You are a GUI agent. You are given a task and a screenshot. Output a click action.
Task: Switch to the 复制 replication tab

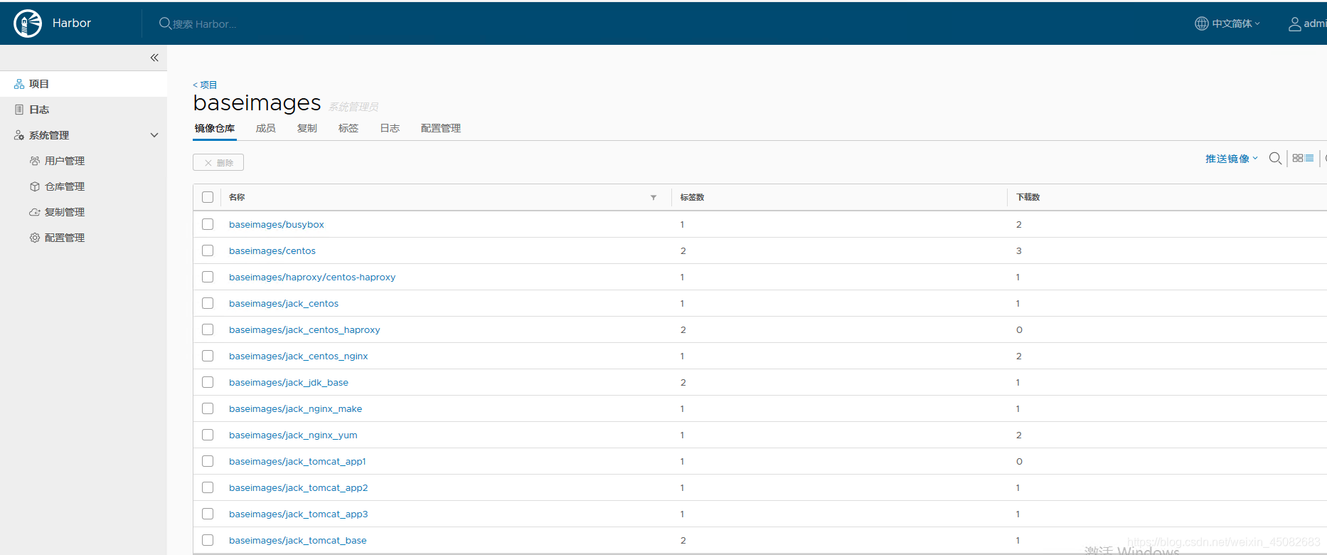pyautogui.click(x=307, y=128)
